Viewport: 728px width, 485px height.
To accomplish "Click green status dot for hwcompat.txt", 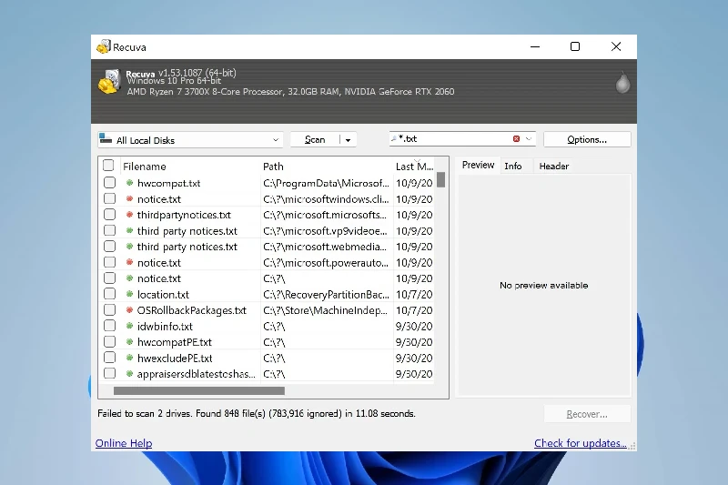I will 129,183.
